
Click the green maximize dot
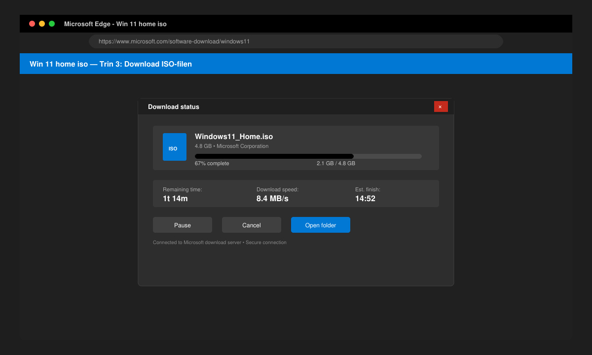coord(52,24)
